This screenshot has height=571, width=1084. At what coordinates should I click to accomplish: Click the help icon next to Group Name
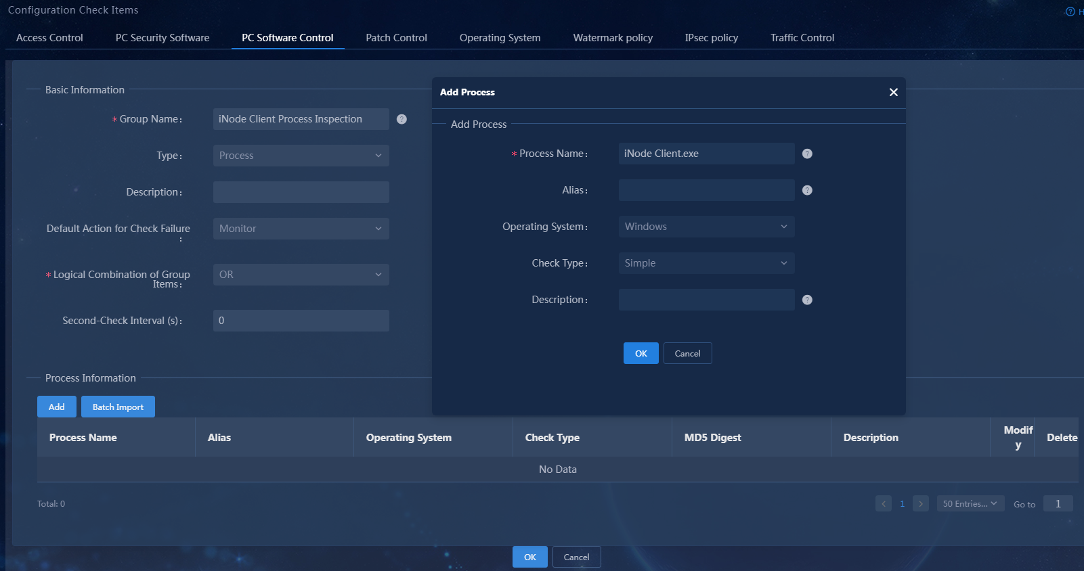[402, 119]
